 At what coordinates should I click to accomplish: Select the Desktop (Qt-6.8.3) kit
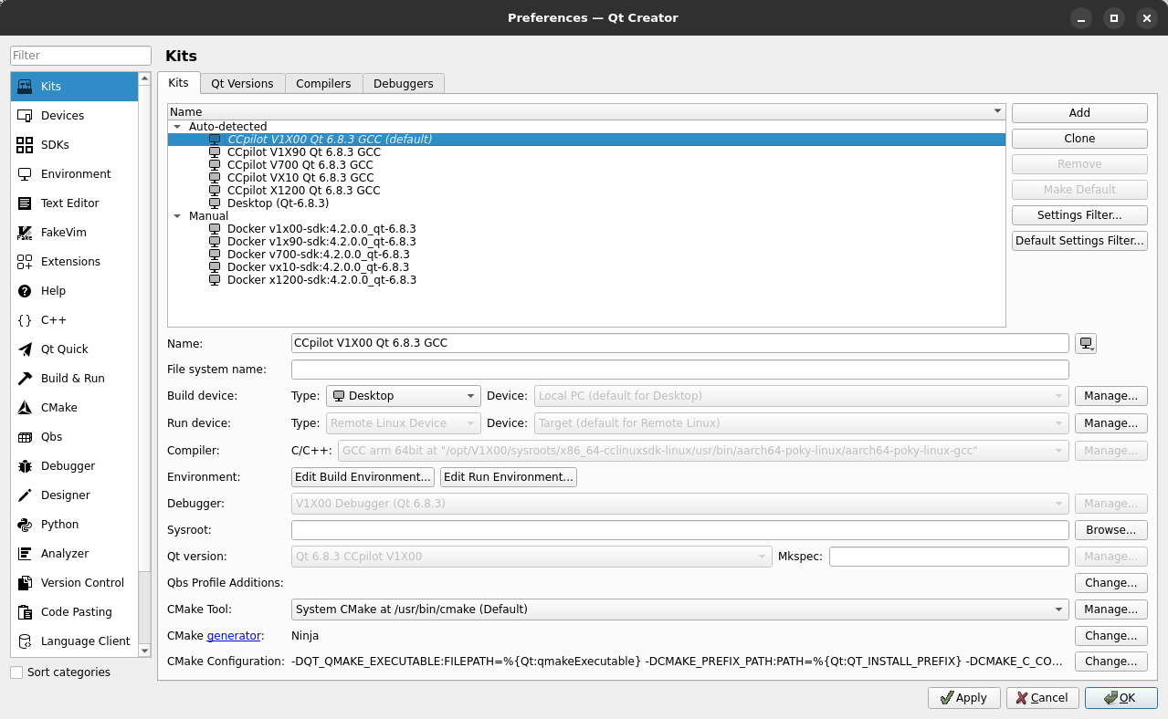[x=278, y=203]
